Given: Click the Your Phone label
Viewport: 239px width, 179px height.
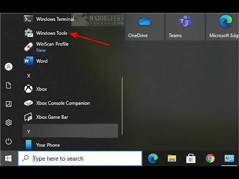Looking at the screenshot, I should 48,145.
